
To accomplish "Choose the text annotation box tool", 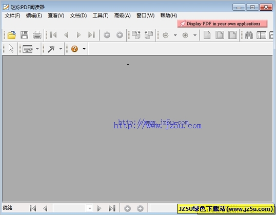I will click(28, 49).
